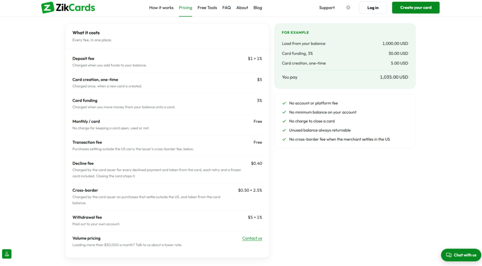Open How it works page
Viewport: 482px width, 266px height.
[161, 8]
